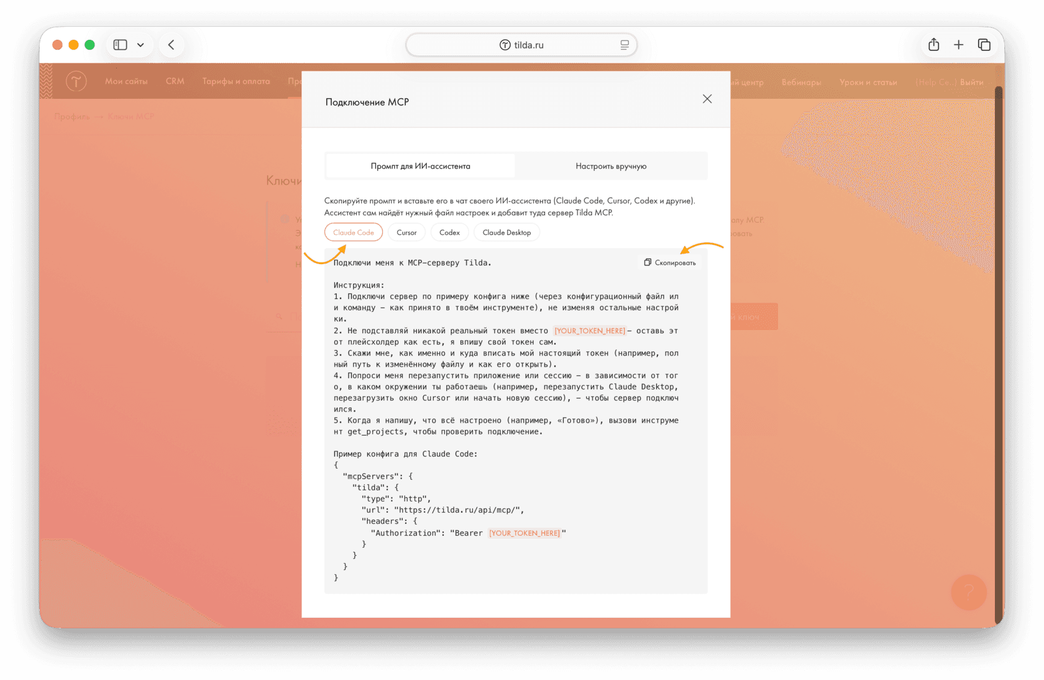Click the page scrollbar on the right

(x=999, y=354)
